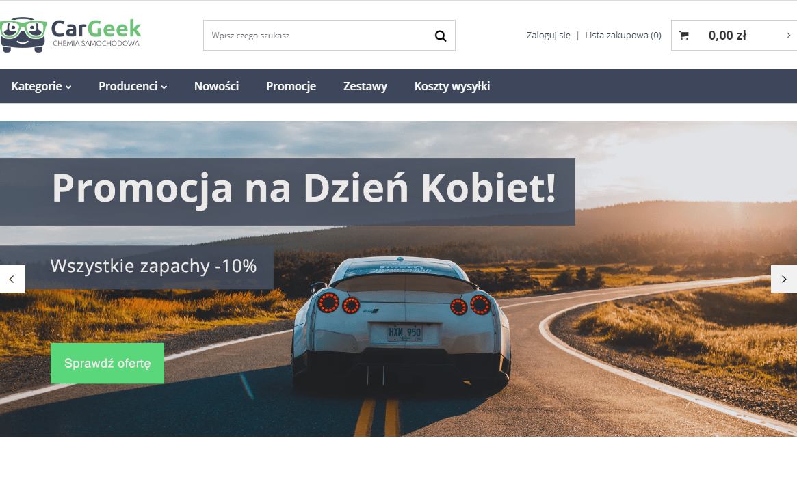Click the magnifying glass search icon
797x501 pixels.
[x=440, y=36]
